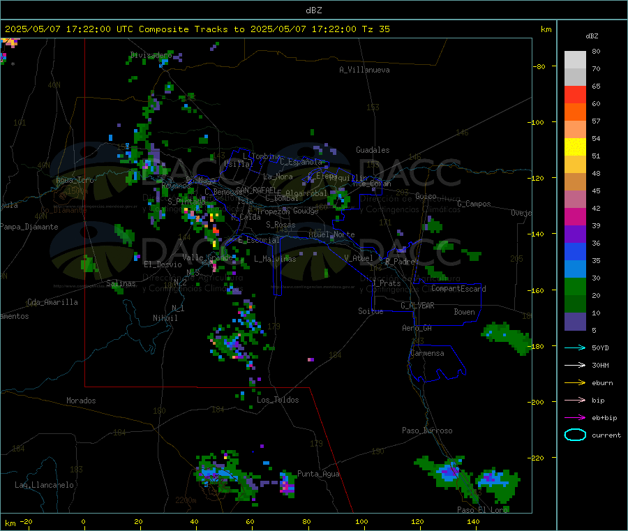
Task: Click the 'Divisadero' map label
Action: pyautogui.click(x=151, y=55)
